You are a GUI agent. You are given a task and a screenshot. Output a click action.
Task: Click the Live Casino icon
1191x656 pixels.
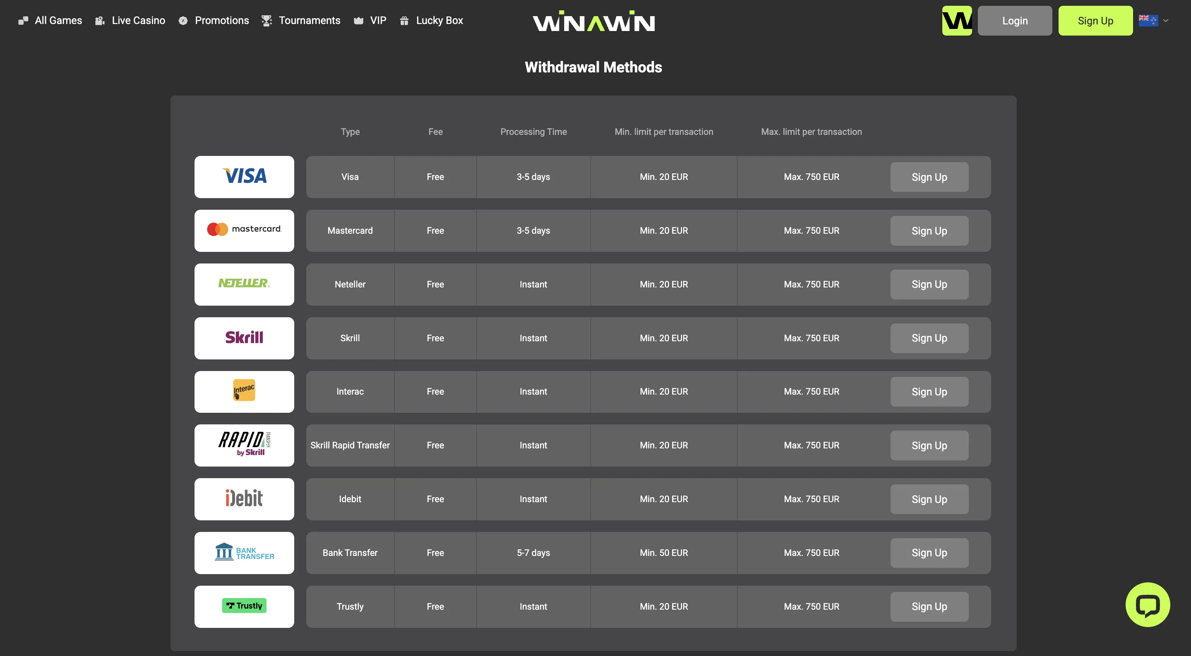[x=100, y=21]
